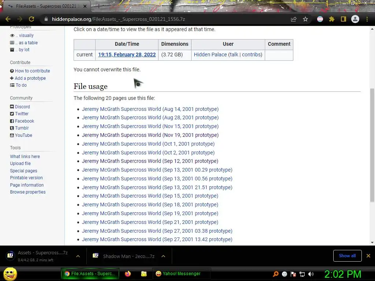This screenshot has width=375, height=281.
Task: Click the browser forward arrow
Action: tap(20, 19)
